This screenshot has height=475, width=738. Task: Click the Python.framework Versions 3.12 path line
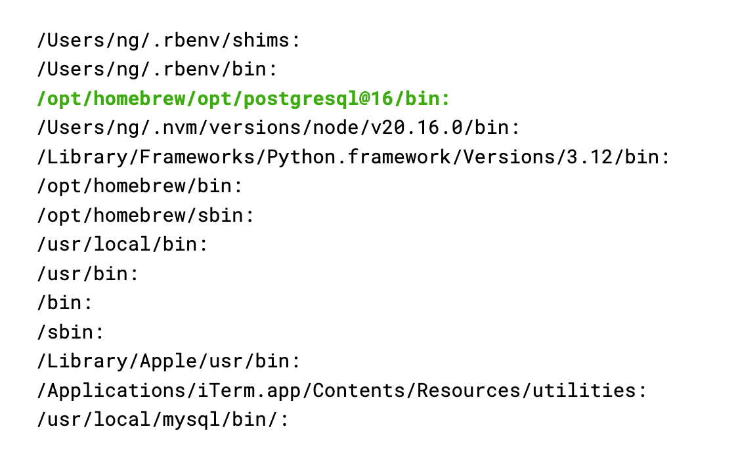click(x=353, y=157)
